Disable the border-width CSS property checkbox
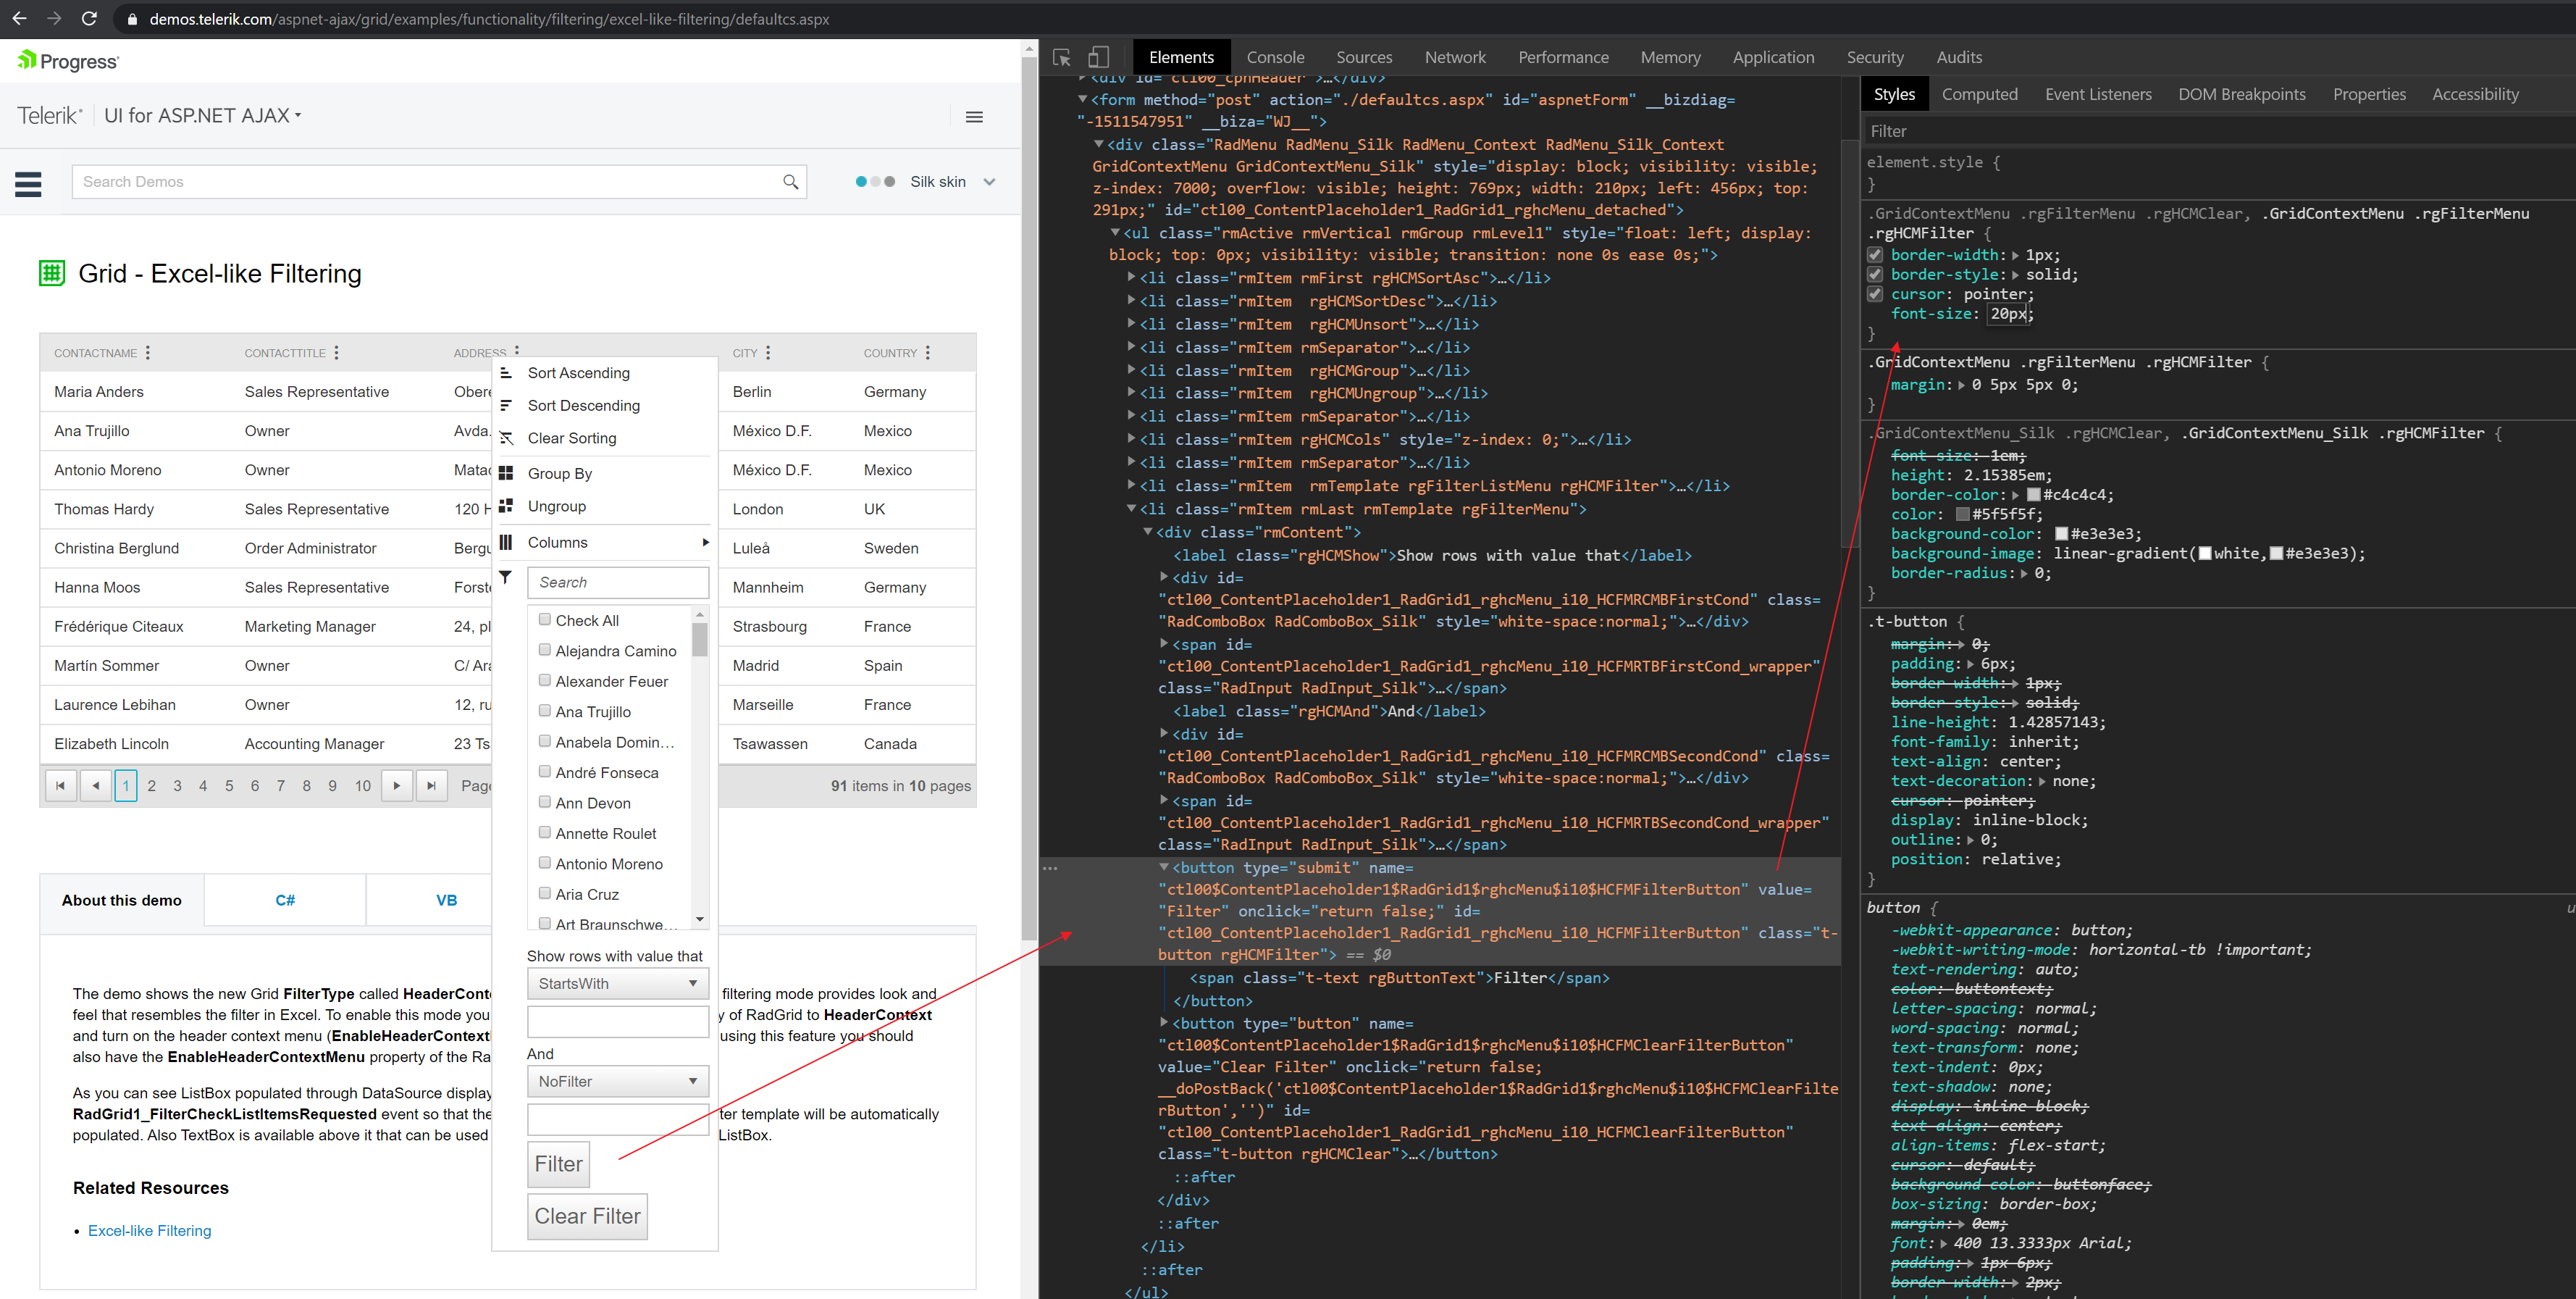This screenshot has width=2576, height=1299. point(1875,255)
